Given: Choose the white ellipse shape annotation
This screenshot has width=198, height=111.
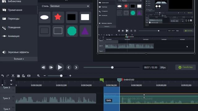Looking at the screenshot, I should (x=45, y=17).
